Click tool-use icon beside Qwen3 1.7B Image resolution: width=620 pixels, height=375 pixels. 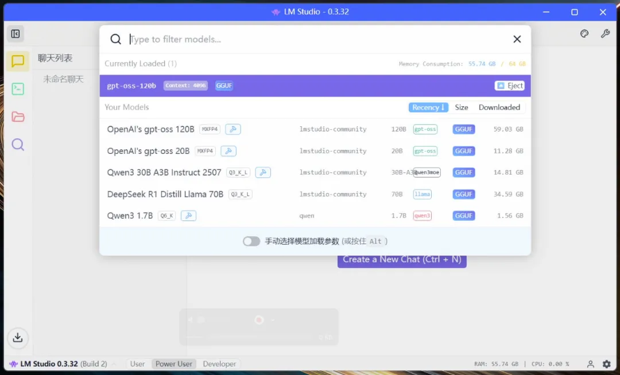188,216
